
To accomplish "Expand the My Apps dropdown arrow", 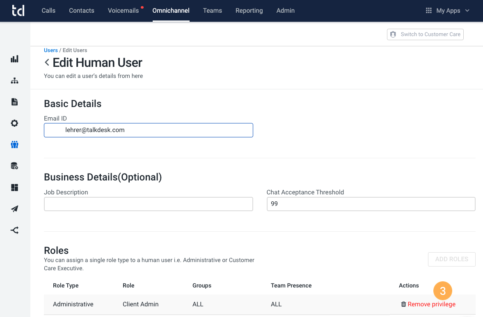I will 467,11.
